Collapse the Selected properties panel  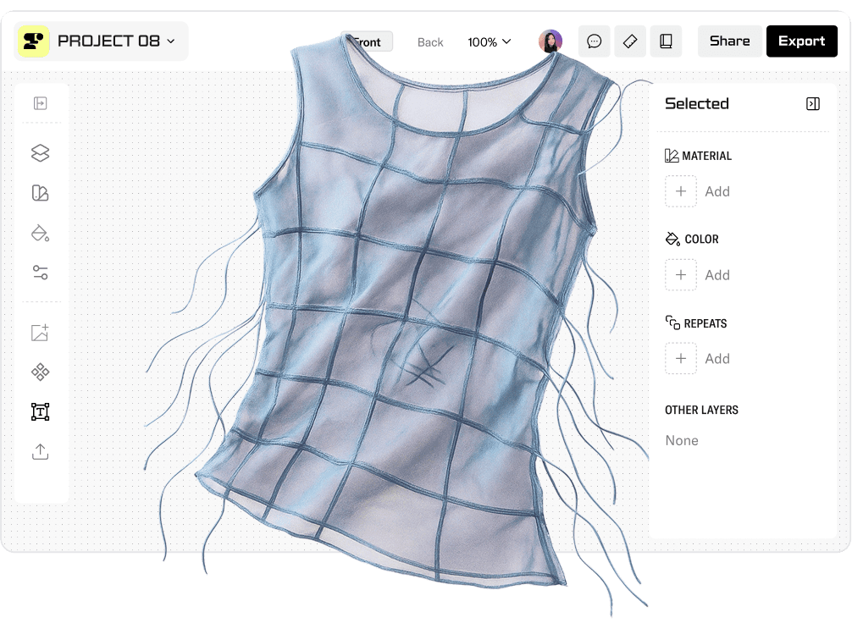pyautogui.click(x=812, y=104)
